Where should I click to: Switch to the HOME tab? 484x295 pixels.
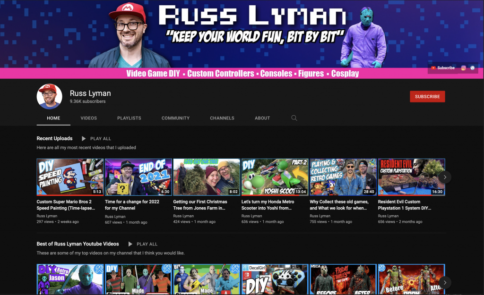coord(53,118)
